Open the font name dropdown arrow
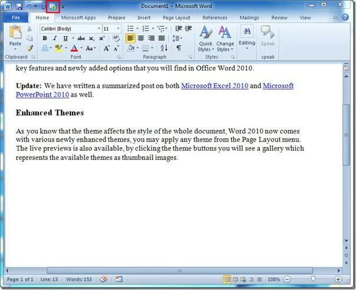The height and width of the screenshot is (290, 356). tap(99, 29)
